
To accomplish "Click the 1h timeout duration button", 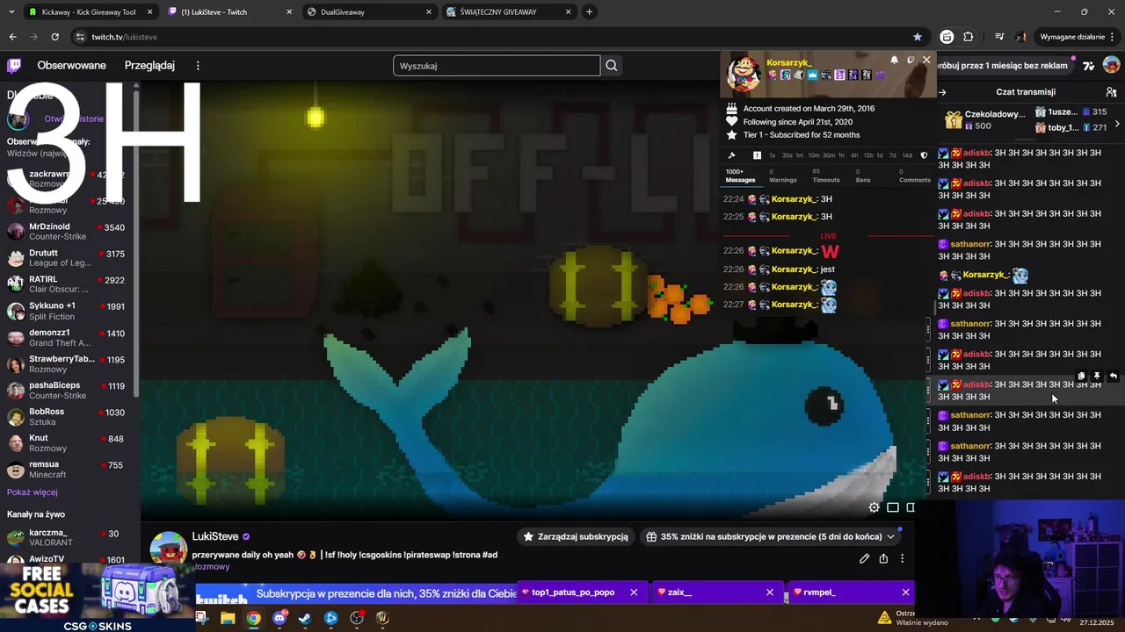I will tap(841, 155).
